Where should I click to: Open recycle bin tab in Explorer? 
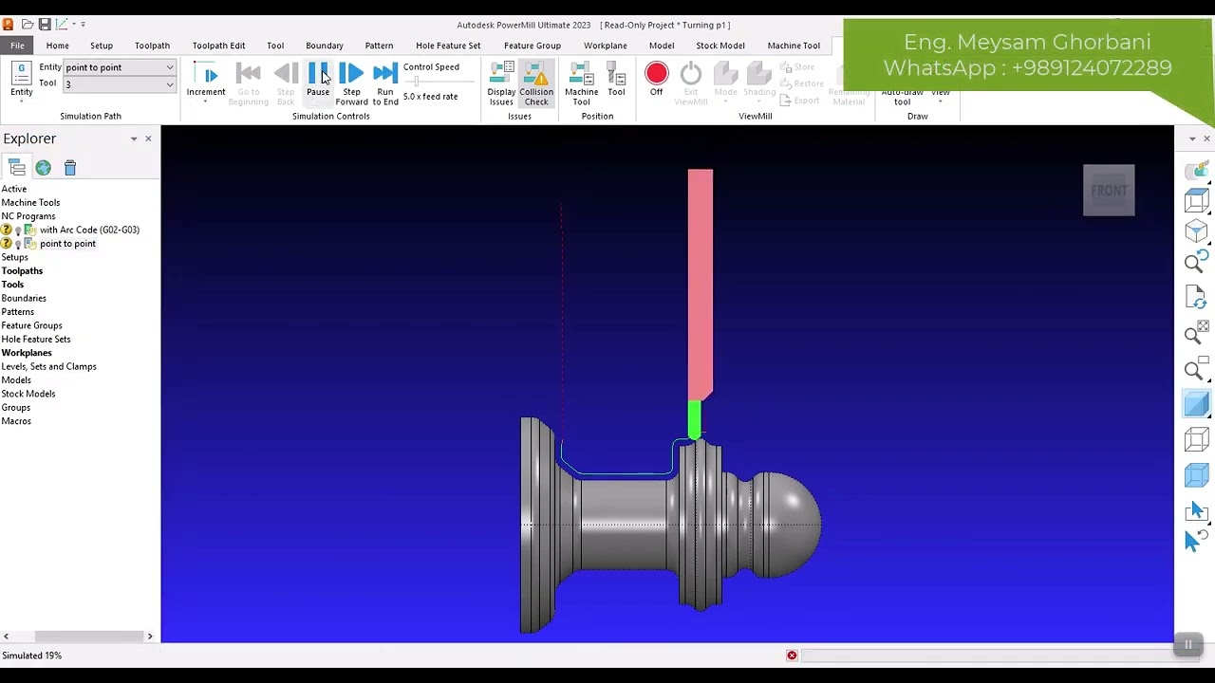click(x=70, y=168)
